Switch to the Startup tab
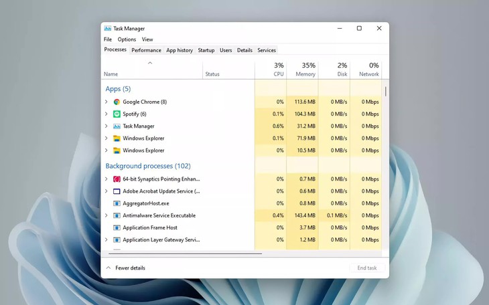 206,50
